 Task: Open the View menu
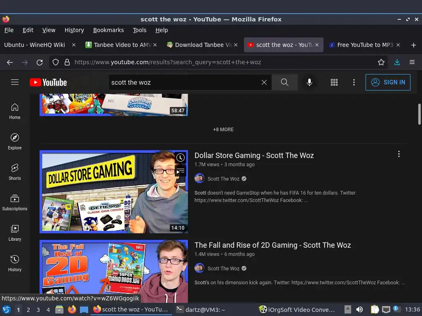49,30
